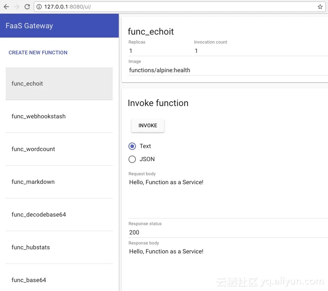Go back using the browser back arrow
Image resolution: width=328 pixels, height=291 pixels.
click(6, 7)
